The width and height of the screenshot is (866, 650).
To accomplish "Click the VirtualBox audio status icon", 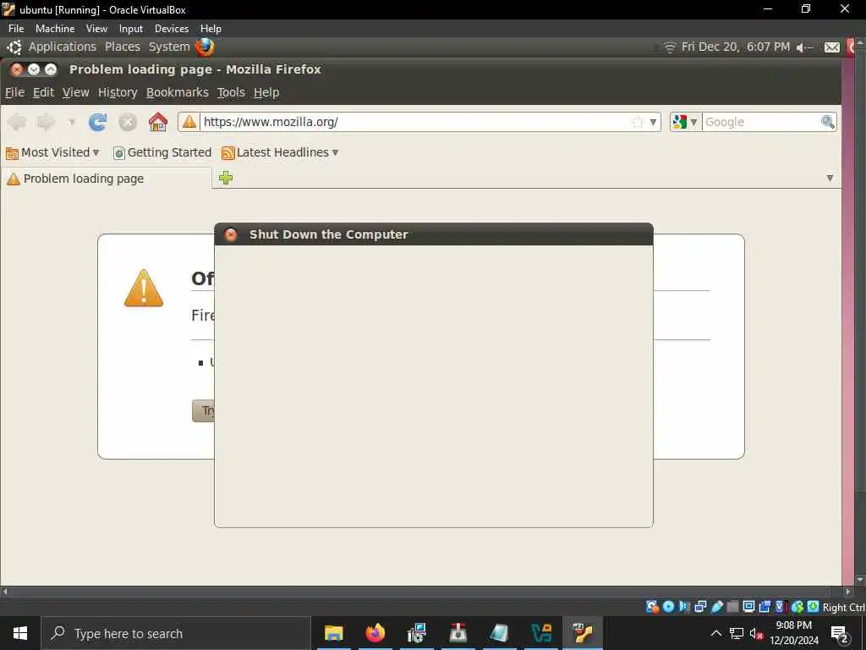I will 684,607.
